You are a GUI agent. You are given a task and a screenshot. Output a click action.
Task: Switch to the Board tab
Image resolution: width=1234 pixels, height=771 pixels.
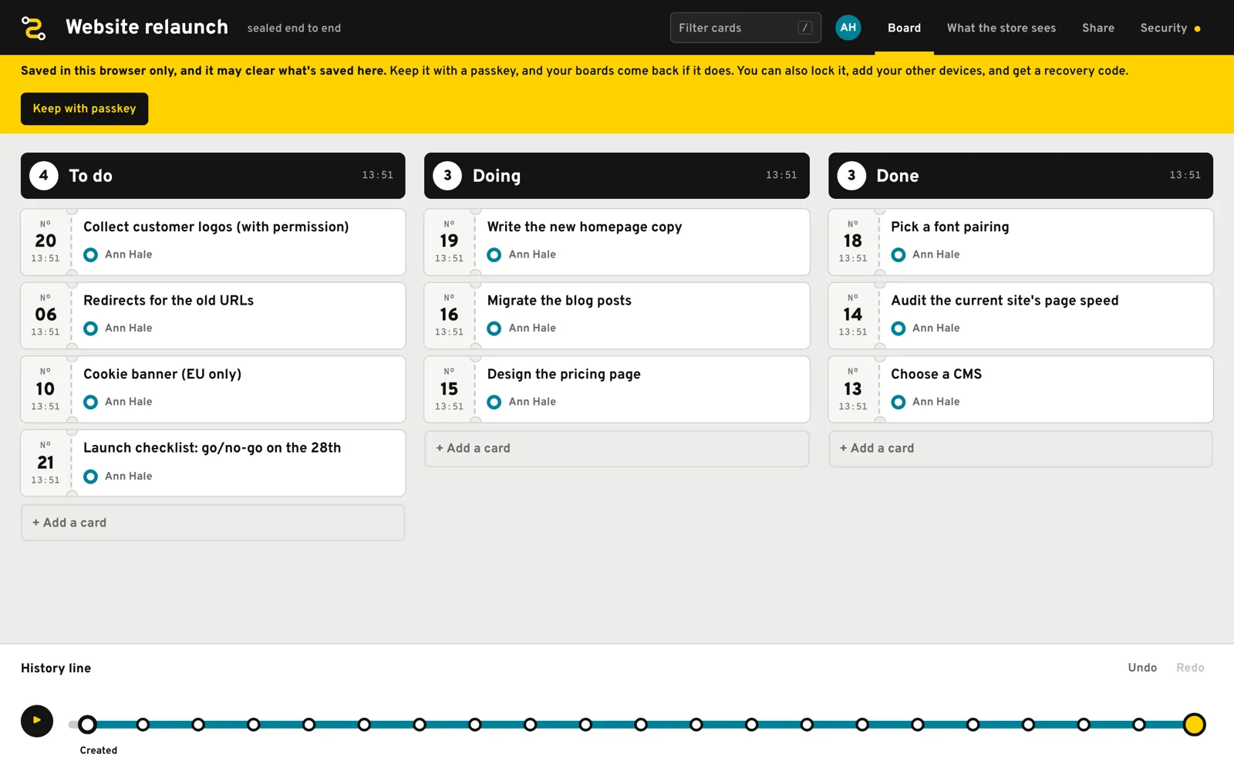[904, 28]
